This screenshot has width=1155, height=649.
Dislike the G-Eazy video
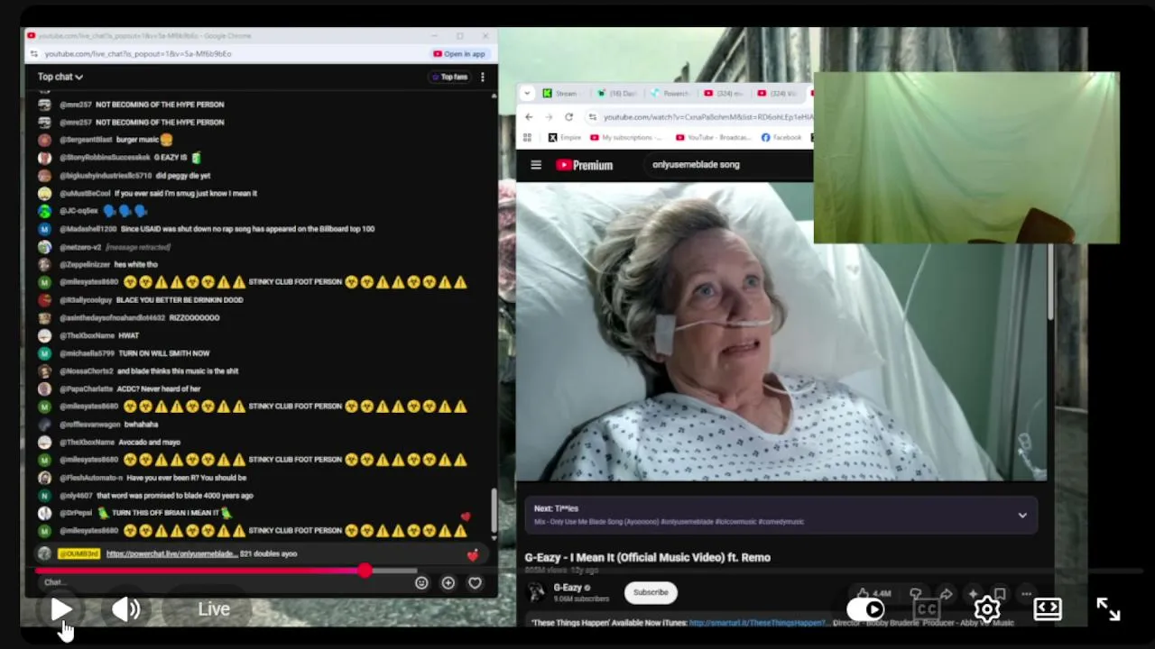pyautogui.click(x=916, y=593)
